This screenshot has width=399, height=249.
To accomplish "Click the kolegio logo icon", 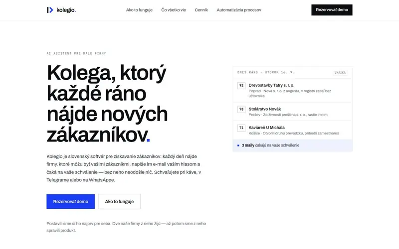I will pyautogui.click(x=50, y=10).
